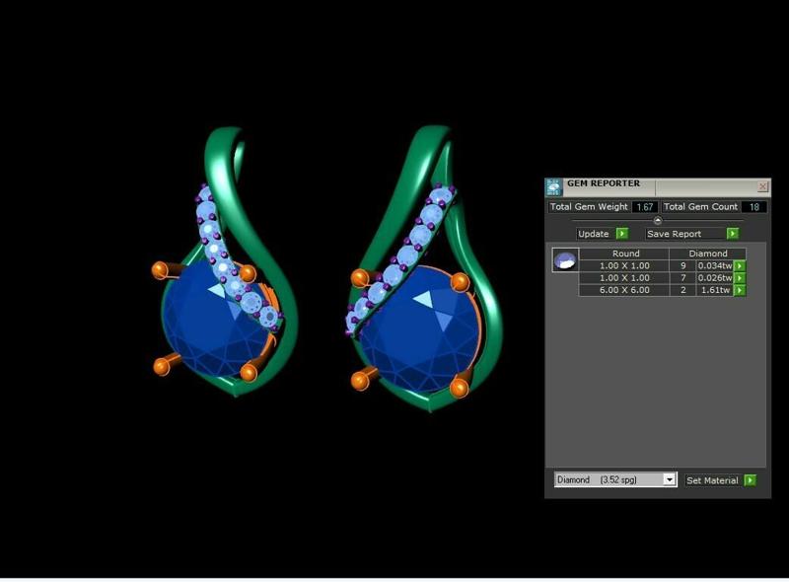Click the green arrow on the 0.034tw row
Viewport: 789px width, 582px height.
tap(740, 265)
